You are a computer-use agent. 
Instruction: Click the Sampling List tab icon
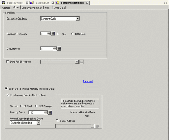(32, 3)
